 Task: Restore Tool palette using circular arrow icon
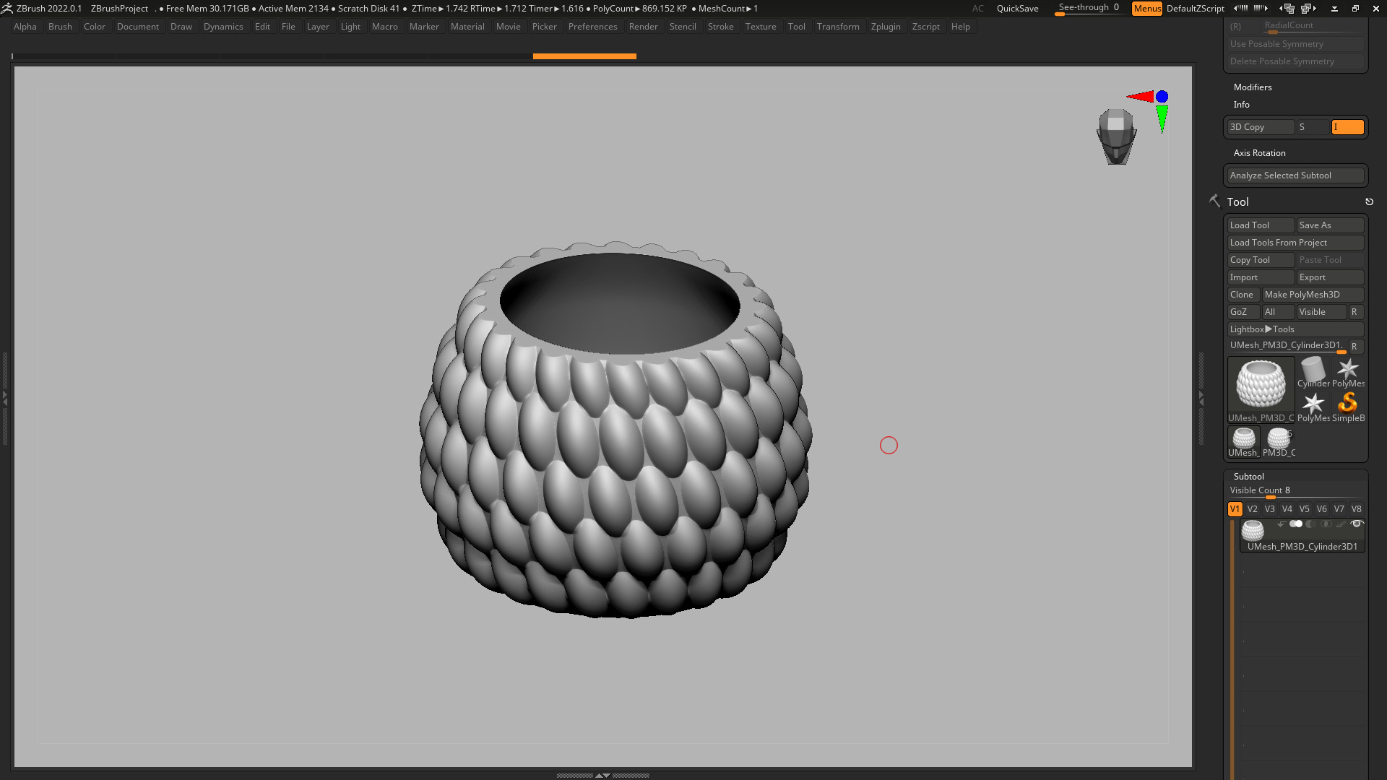[1369, 202]
